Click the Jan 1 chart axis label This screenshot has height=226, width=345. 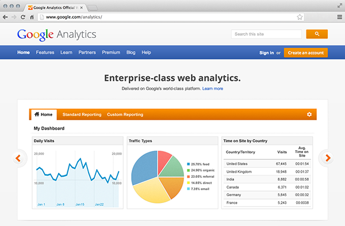(x=41, y=204)
